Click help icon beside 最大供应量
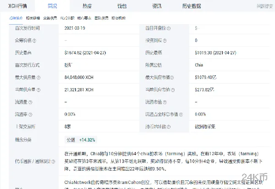 (x=38, y=78)
